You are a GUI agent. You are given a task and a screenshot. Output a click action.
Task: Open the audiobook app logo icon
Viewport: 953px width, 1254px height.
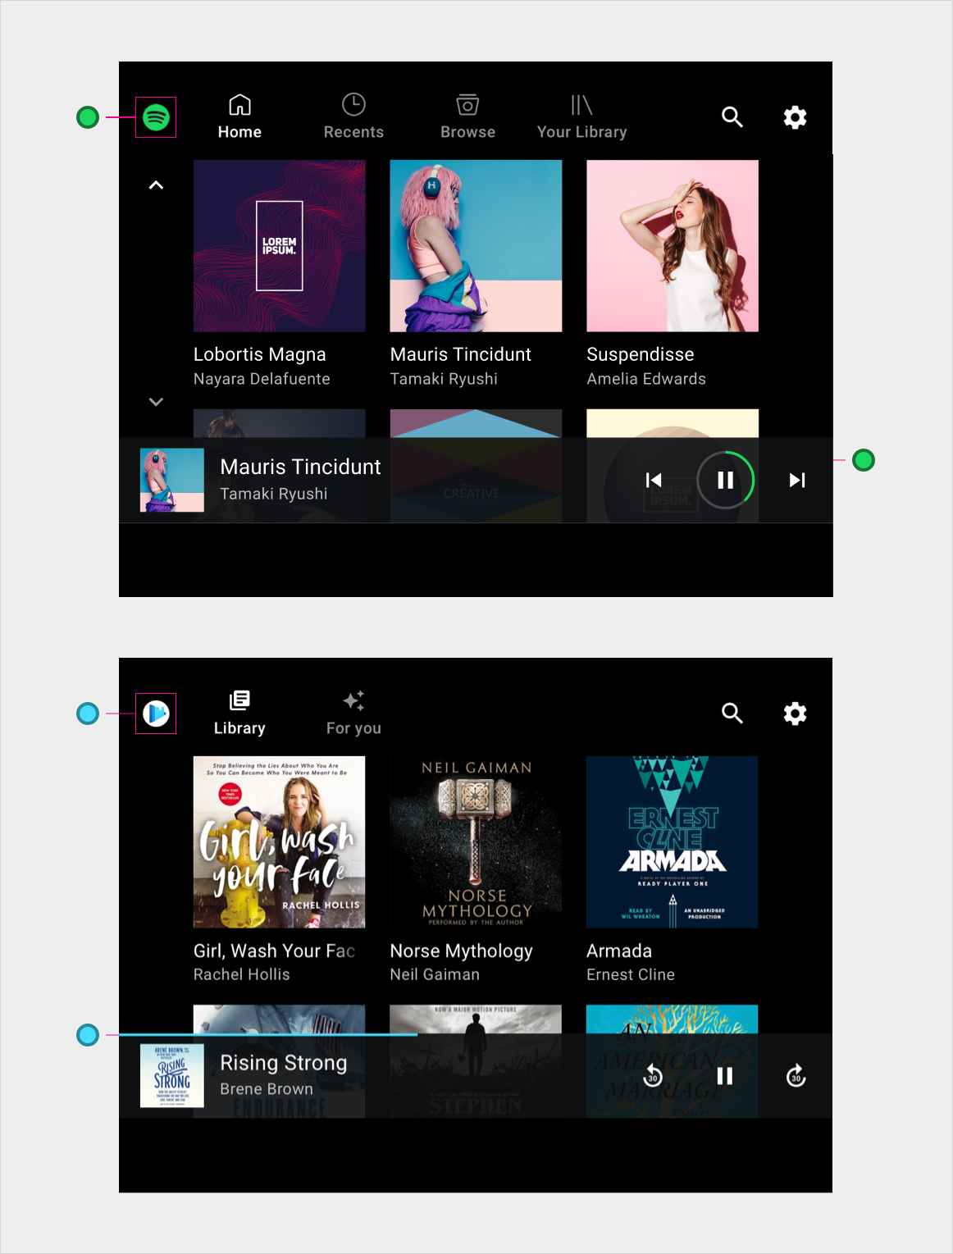156,714
